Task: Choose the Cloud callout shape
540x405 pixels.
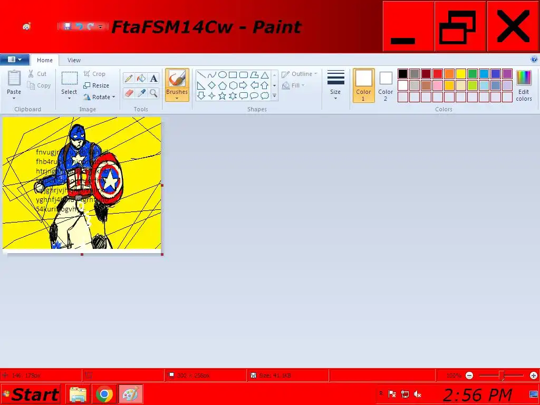Action: 265,96
